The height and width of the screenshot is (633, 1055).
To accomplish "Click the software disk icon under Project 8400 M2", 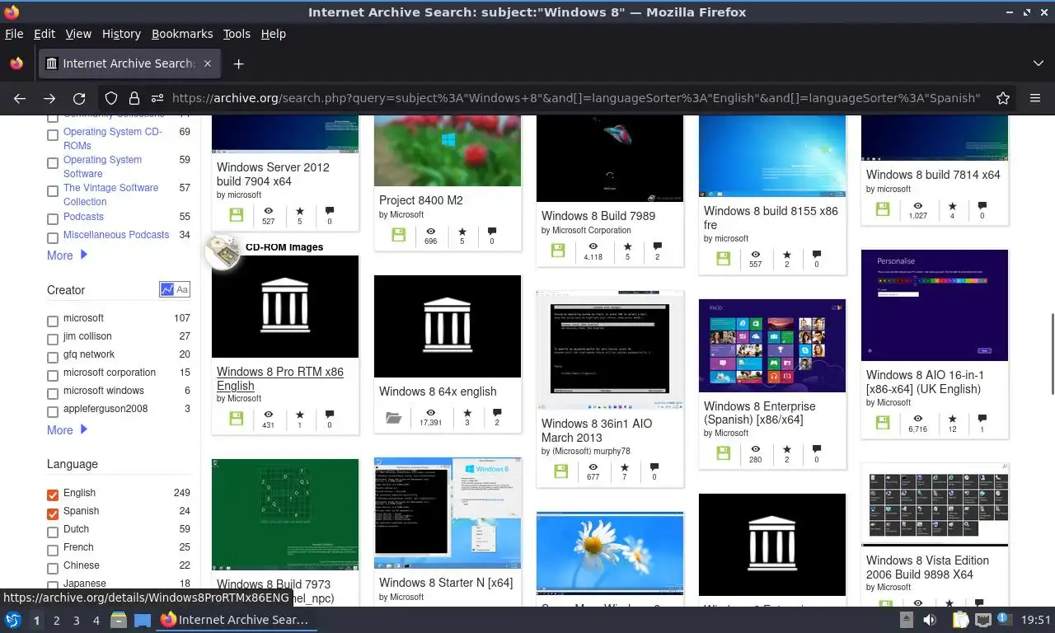I will (x=399, y=235).
